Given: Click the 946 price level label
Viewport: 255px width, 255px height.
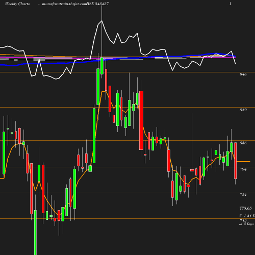Looking at the screenshot, I should coord(243,74).
